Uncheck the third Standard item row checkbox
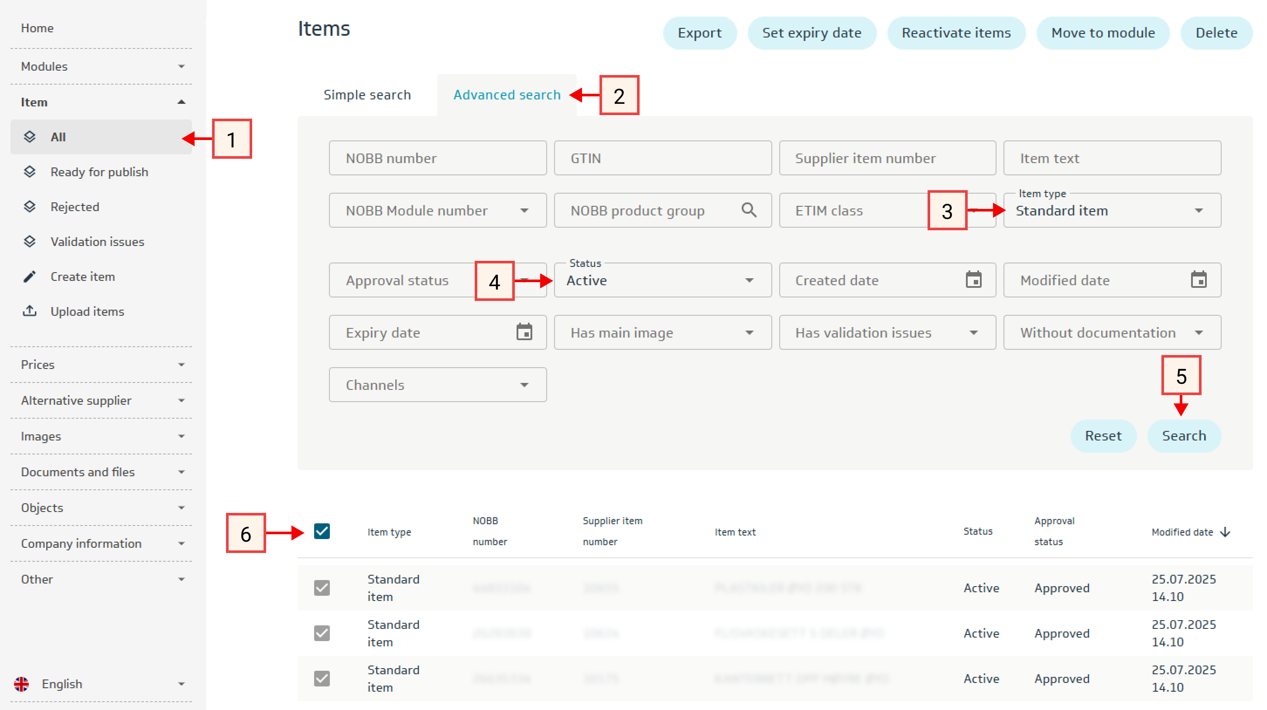1267x710 pixels. [x=322, y=679]
